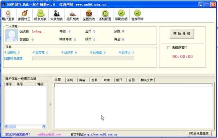Screen dimensions: 218x138
Task: Click the Loding QQ名称 value
Action: click(39, 32)
